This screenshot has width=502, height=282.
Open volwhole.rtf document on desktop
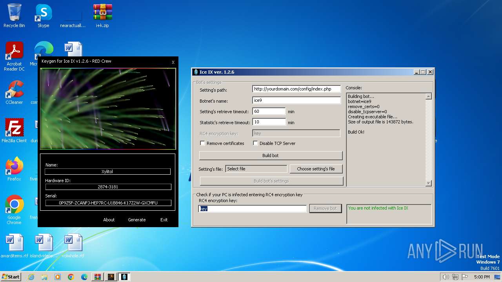coord(73,246)
